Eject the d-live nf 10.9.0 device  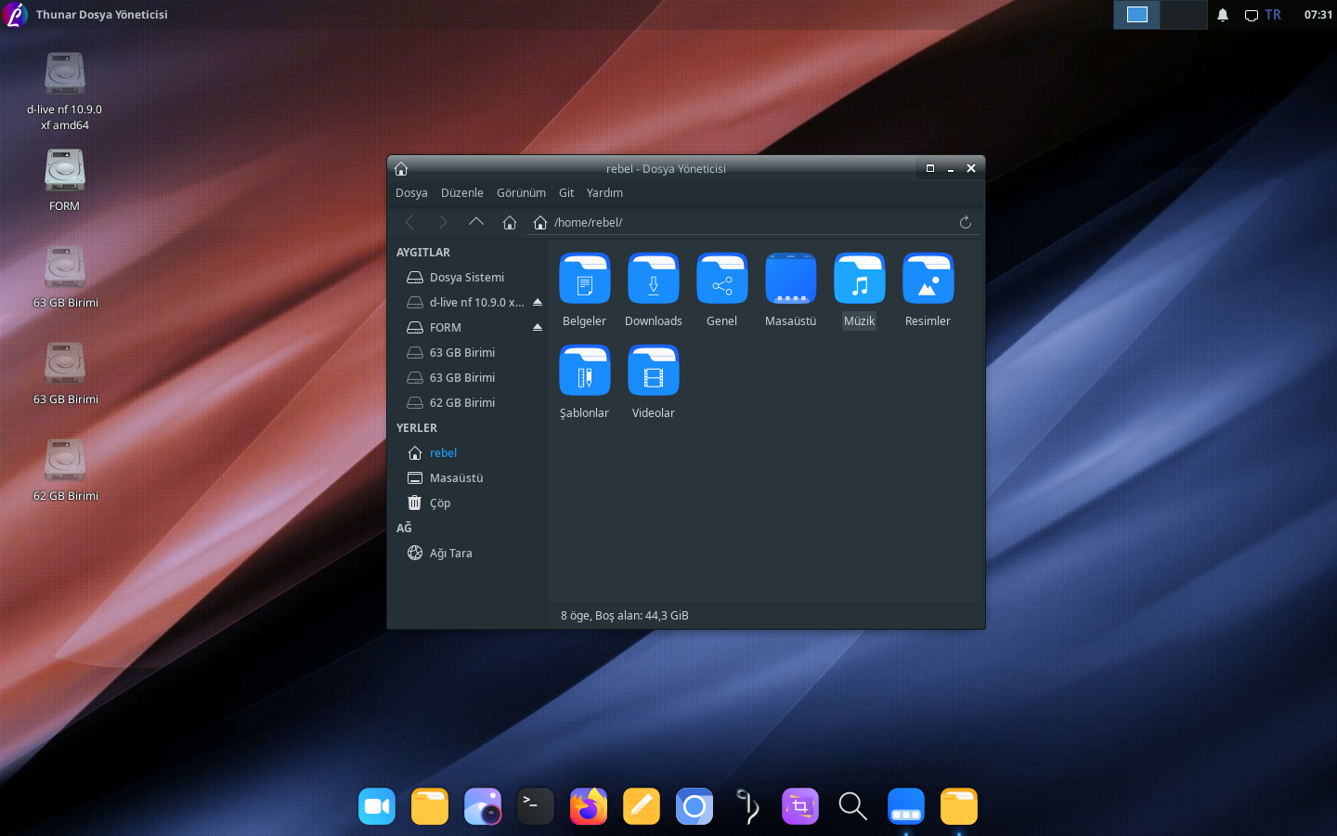[538, 302]
